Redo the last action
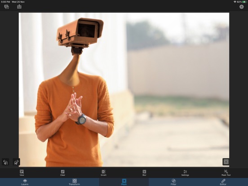Screen dimensions: 248x186 click(x=16, y=162)
